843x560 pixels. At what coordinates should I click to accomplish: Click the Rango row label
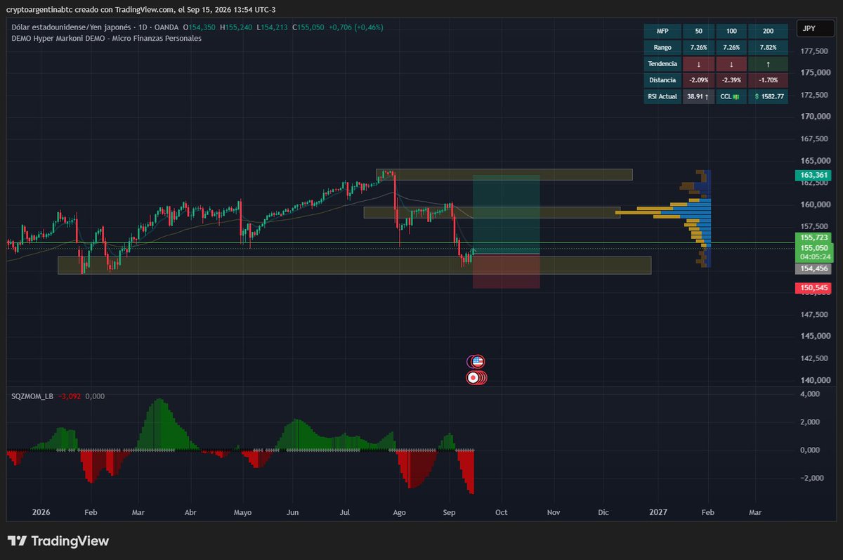pos(662,48)
